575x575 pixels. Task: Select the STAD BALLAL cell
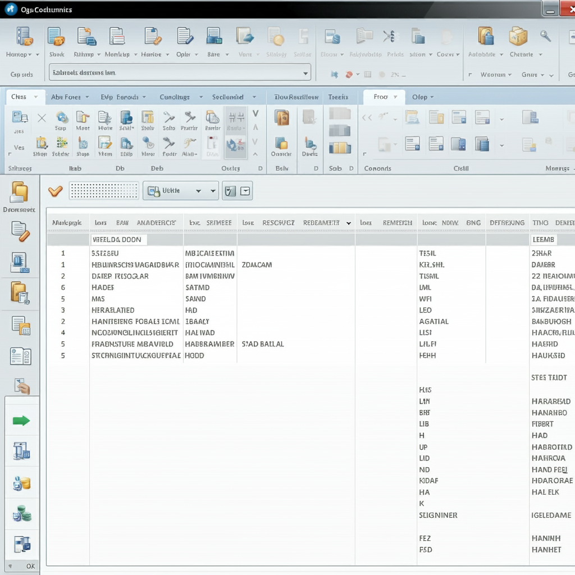click(263, 344)
